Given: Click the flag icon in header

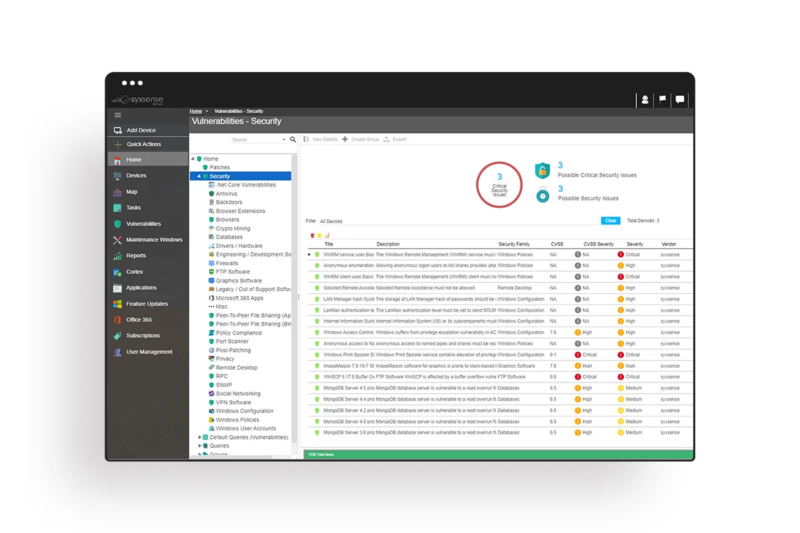Looking at the screenshot, I should pos(663,99).
